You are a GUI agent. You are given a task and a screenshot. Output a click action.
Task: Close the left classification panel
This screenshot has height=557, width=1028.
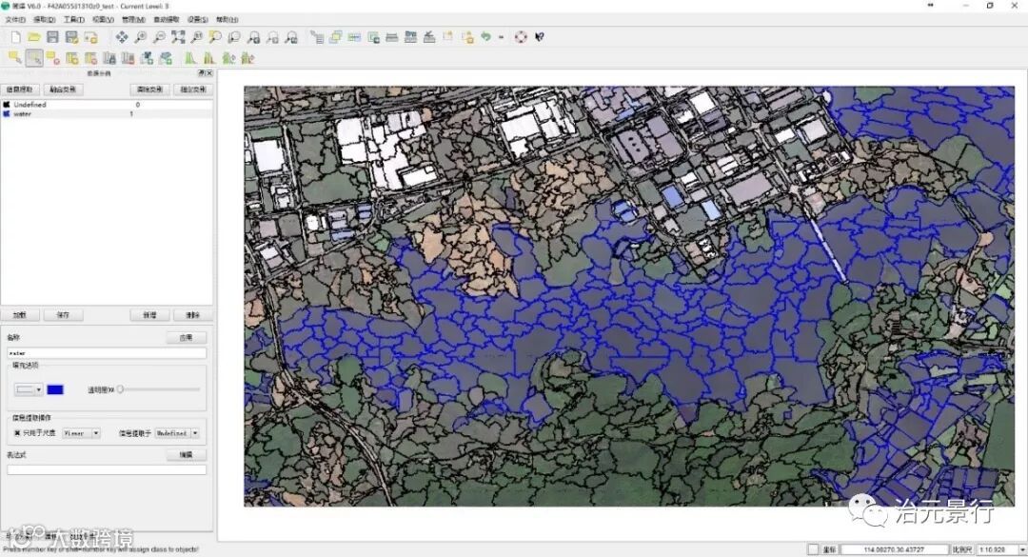point(209,72)
